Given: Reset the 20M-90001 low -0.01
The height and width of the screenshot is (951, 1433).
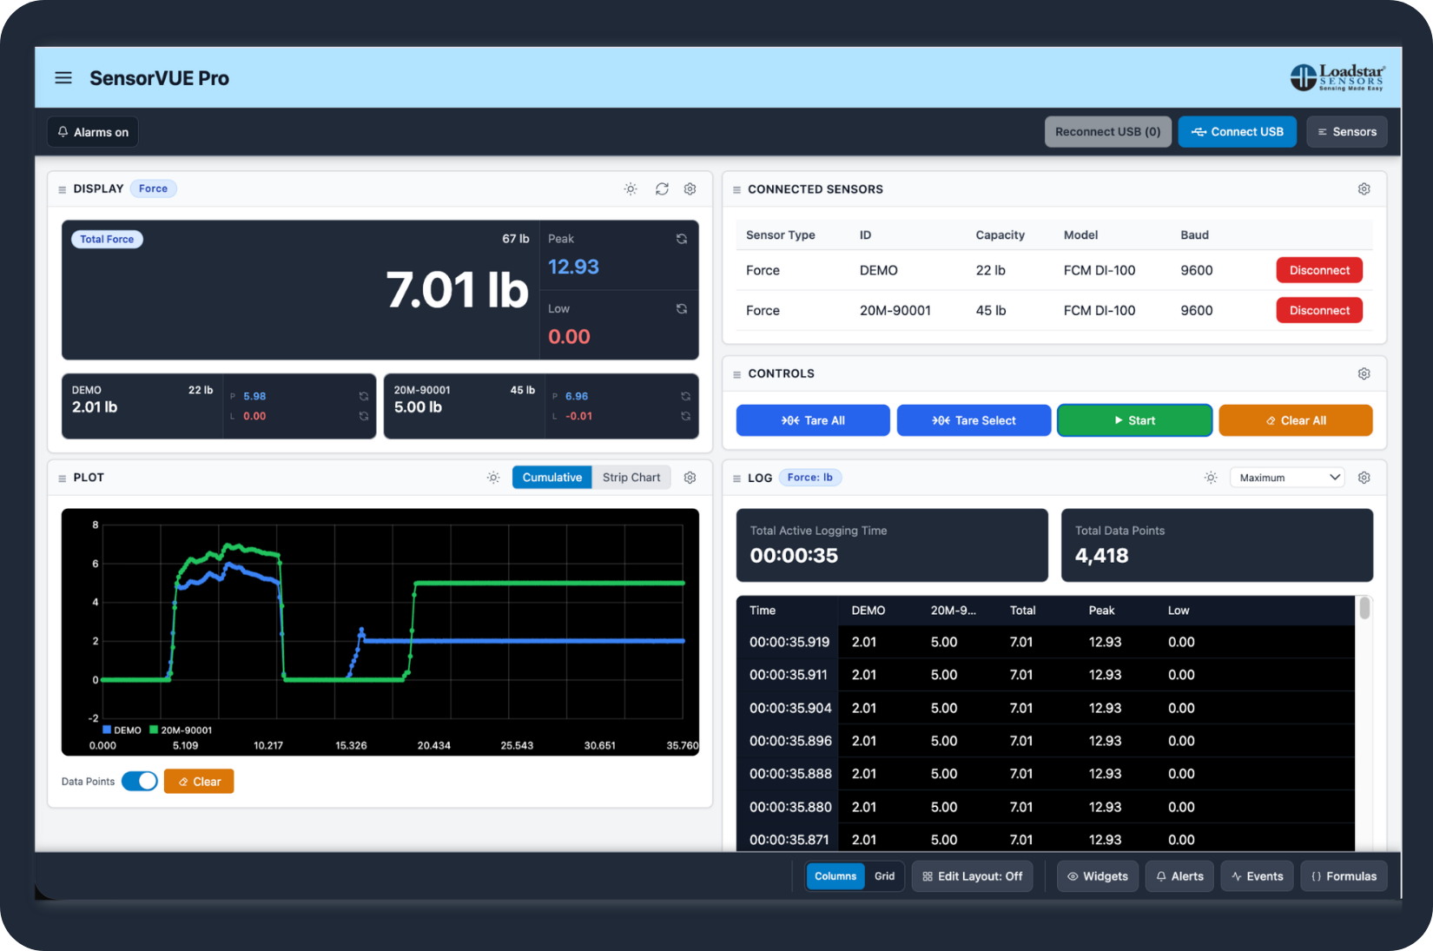Looking at the screenshot, I should click(686, 416).
